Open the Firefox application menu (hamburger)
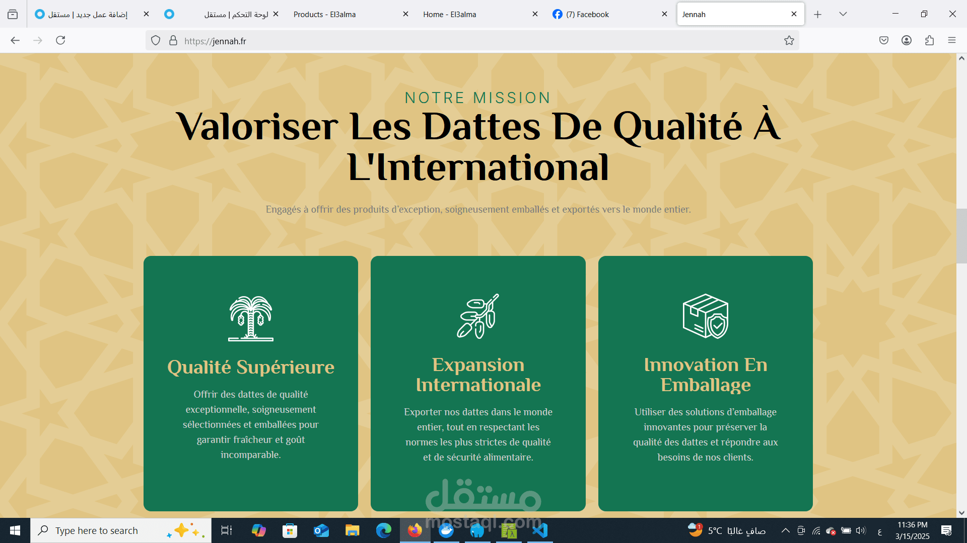Image resolution: width=967 pixels, height=543 pixels. [951, 40]
